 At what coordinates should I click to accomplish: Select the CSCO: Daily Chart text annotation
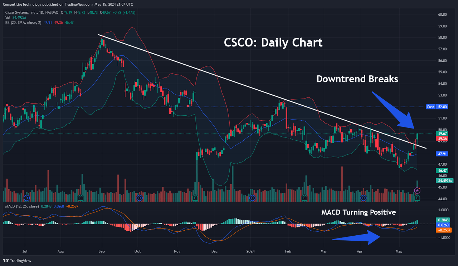pyautogui.click(x=273, y=42)
